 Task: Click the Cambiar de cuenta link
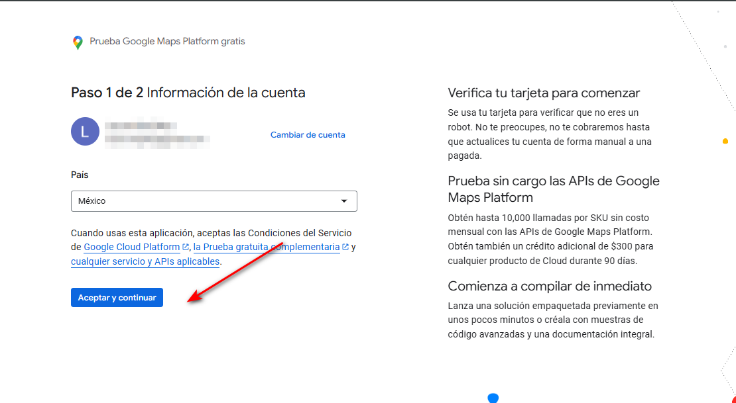click(308, 134)
